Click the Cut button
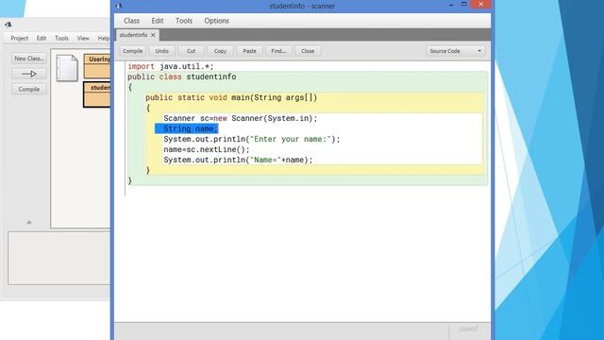The image size is (604, 340). (x=191, y=51)
